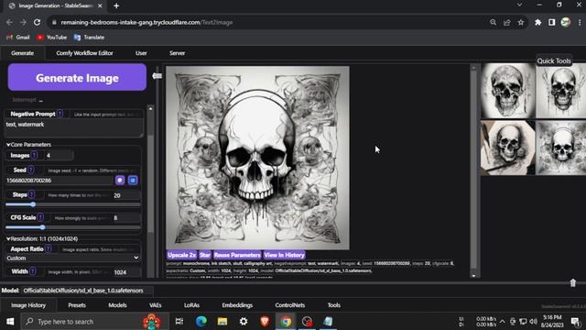The image size is (586, 330).
Task: Open the YouTube bookmark
Action: (x=51, y=38)
